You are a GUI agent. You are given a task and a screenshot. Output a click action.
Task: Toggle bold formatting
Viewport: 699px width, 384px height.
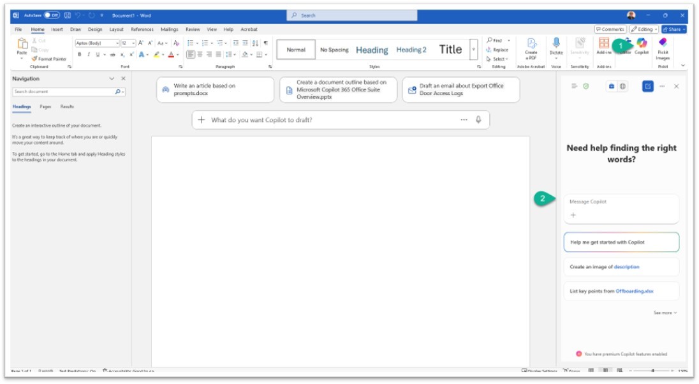coord(80,54)
